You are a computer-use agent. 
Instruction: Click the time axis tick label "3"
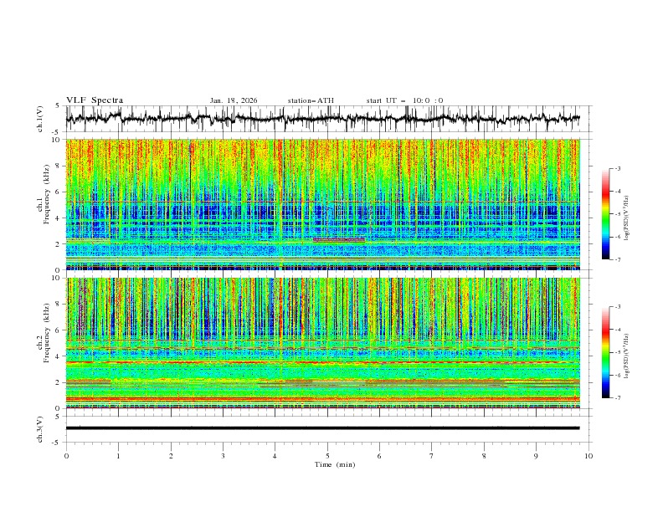pos(224,456)
